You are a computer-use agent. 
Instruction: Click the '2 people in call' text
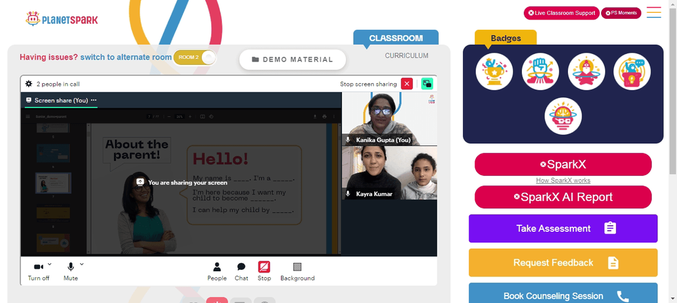pyautogui.click(x=58, y=84)
